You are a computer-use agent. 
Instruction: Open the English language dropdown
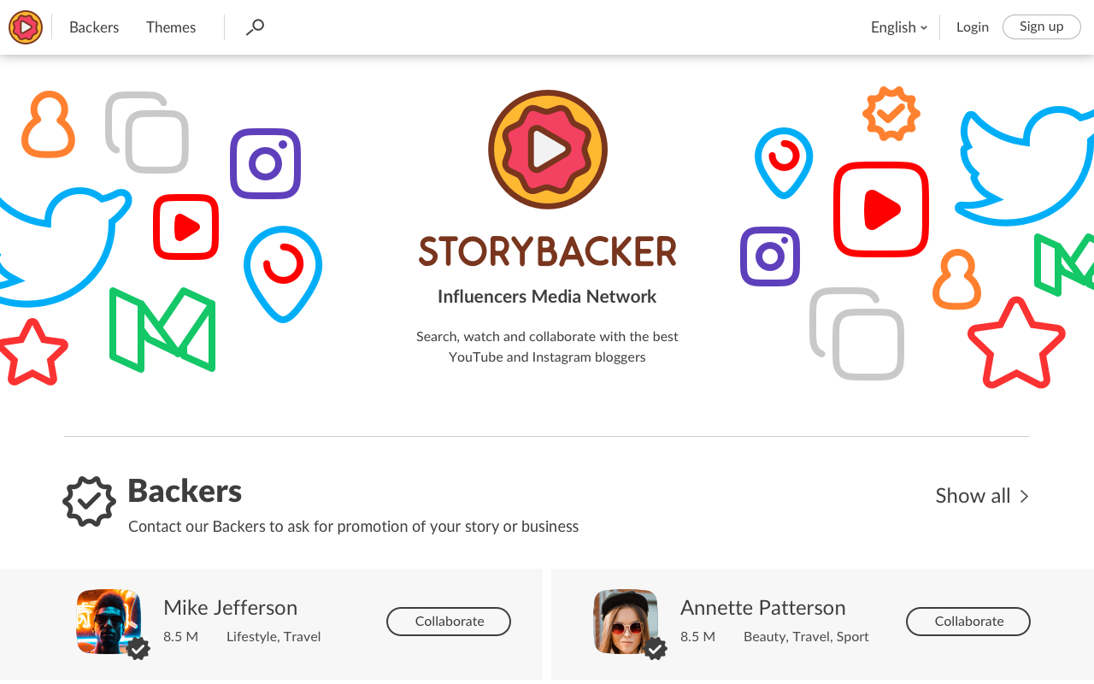pyautogui.click(x=898, y=27)
